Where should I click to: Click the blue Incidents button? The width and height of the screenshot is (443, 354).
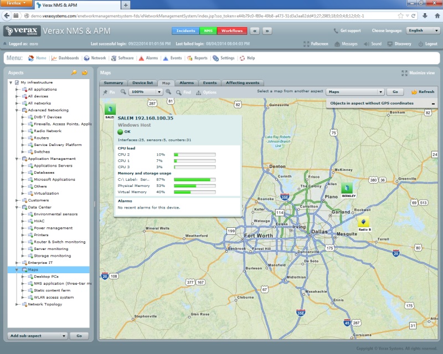186,31
